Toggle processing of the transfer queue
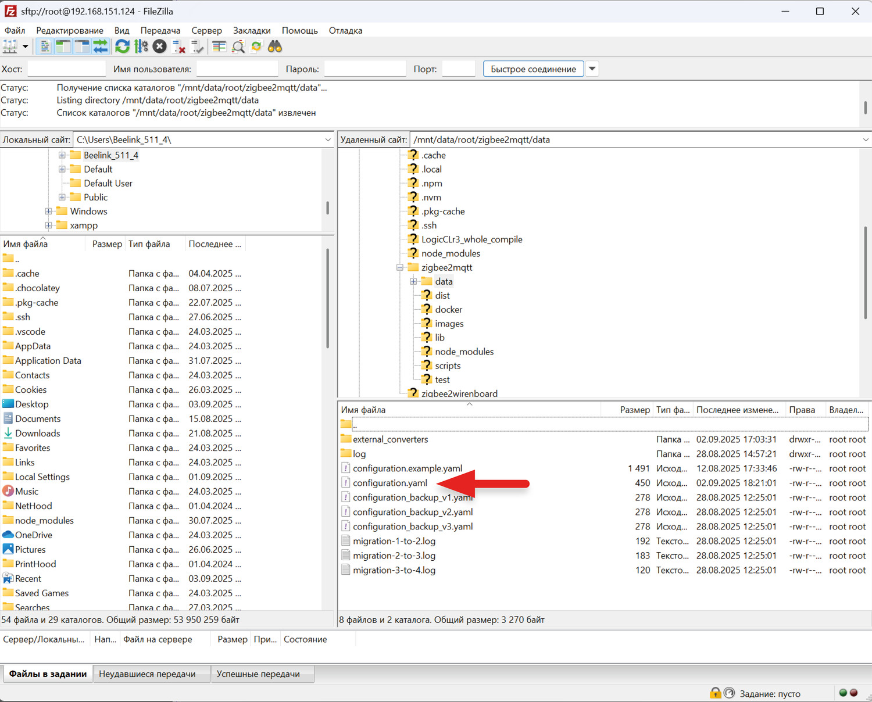Image resolution: width=872 pixels, height=702 pixels. [x=141, y=47]
